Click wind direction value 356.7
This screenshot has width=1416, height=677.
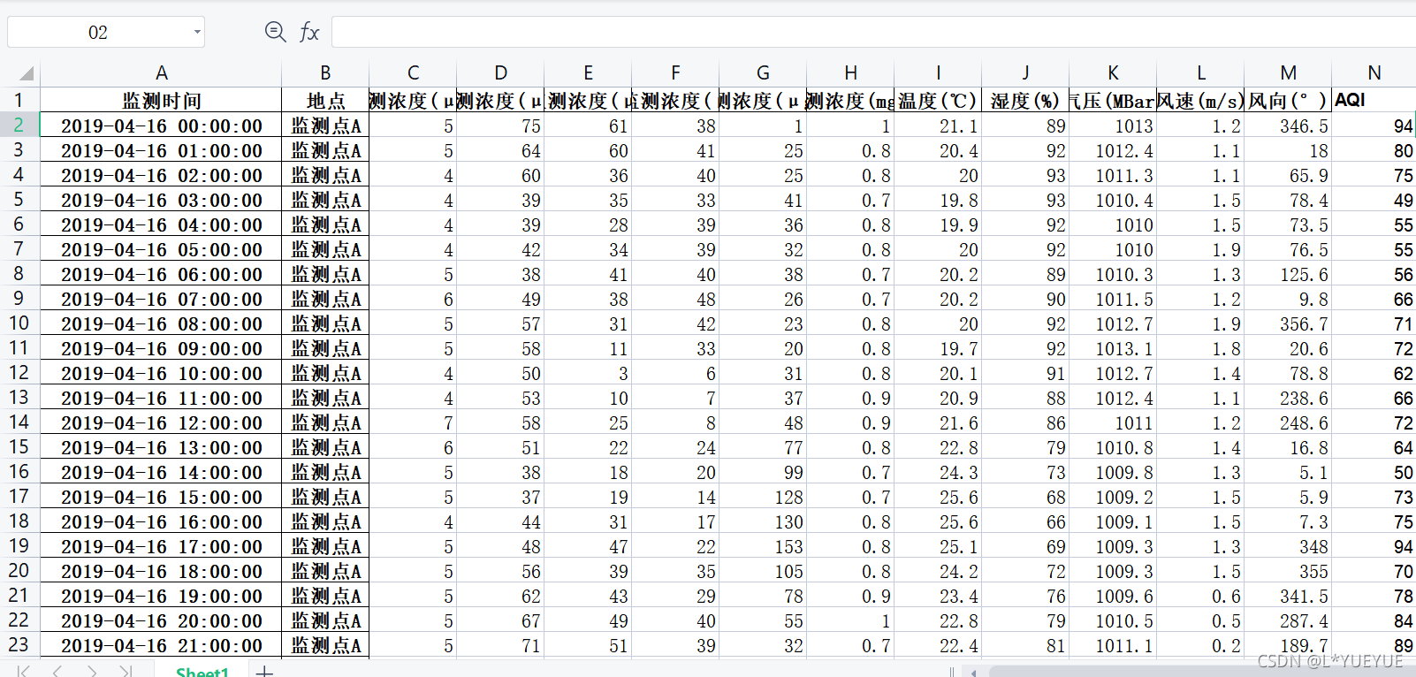point(1288,323)
